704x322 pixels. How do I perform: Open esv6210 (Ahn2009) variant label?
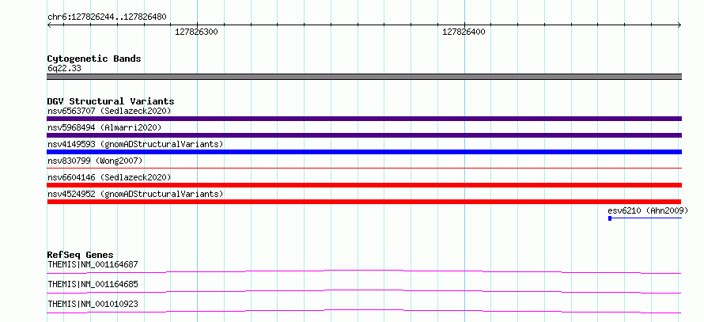coord(648,210)
